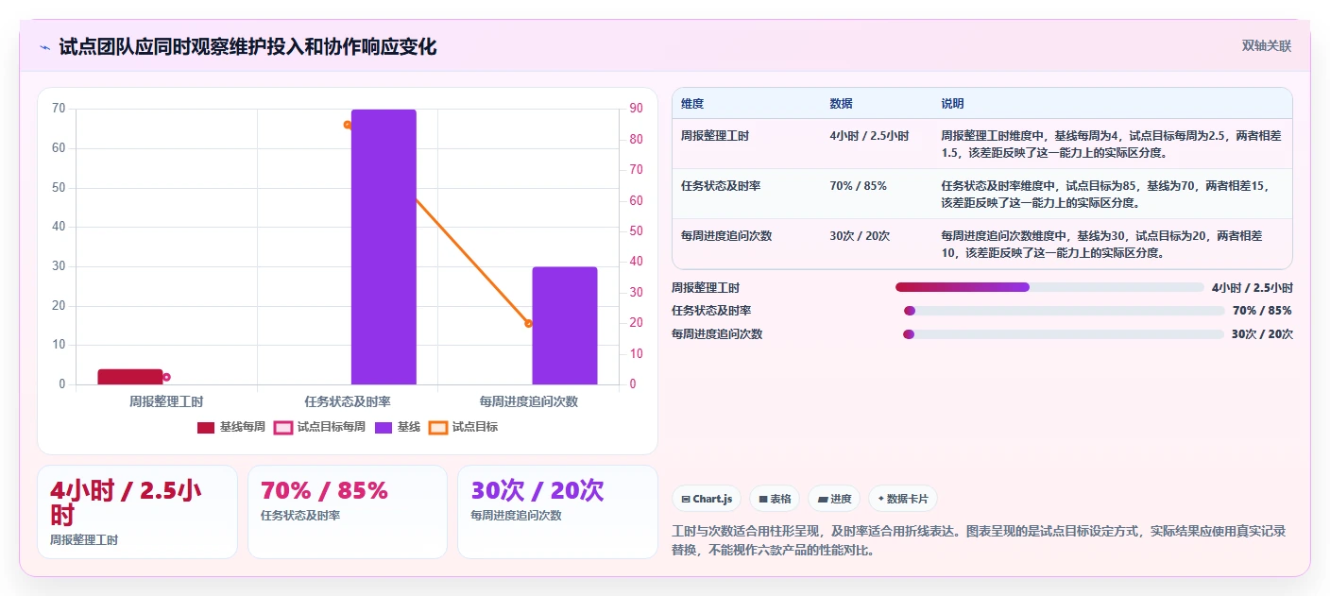
Task: Toggle the 基线 legend item
Action: [x=398, y=427]
